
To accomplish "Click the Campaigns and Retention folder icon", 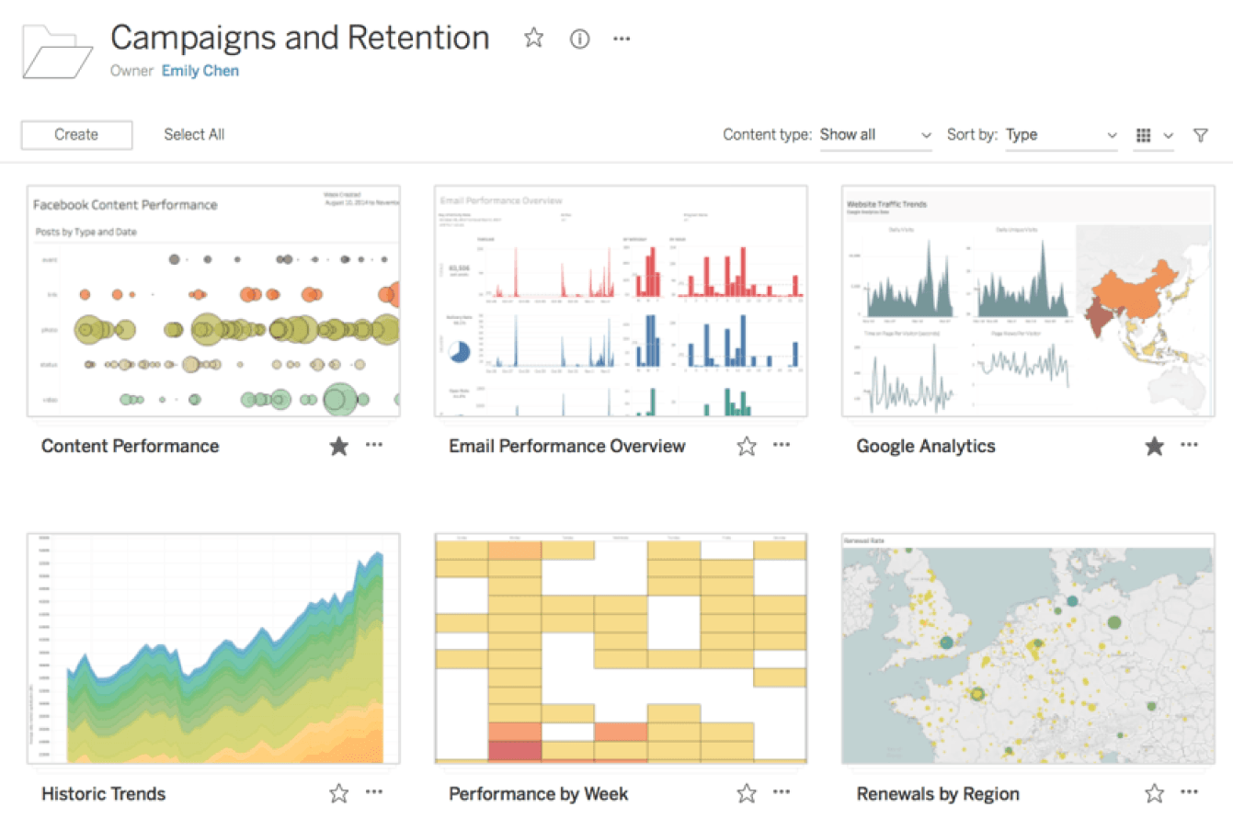I will (x=57, y=51).
